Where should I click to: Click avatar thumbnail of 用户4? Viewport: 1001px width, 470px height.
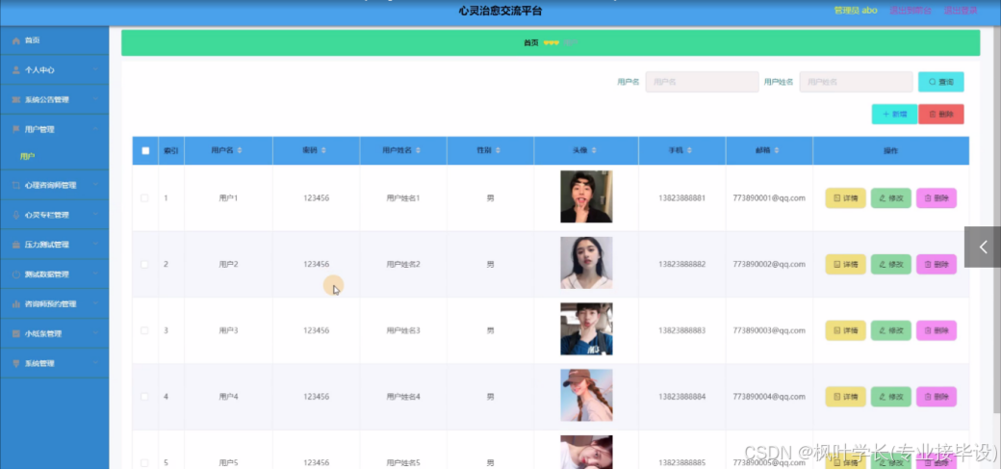(x=586, y=395)
